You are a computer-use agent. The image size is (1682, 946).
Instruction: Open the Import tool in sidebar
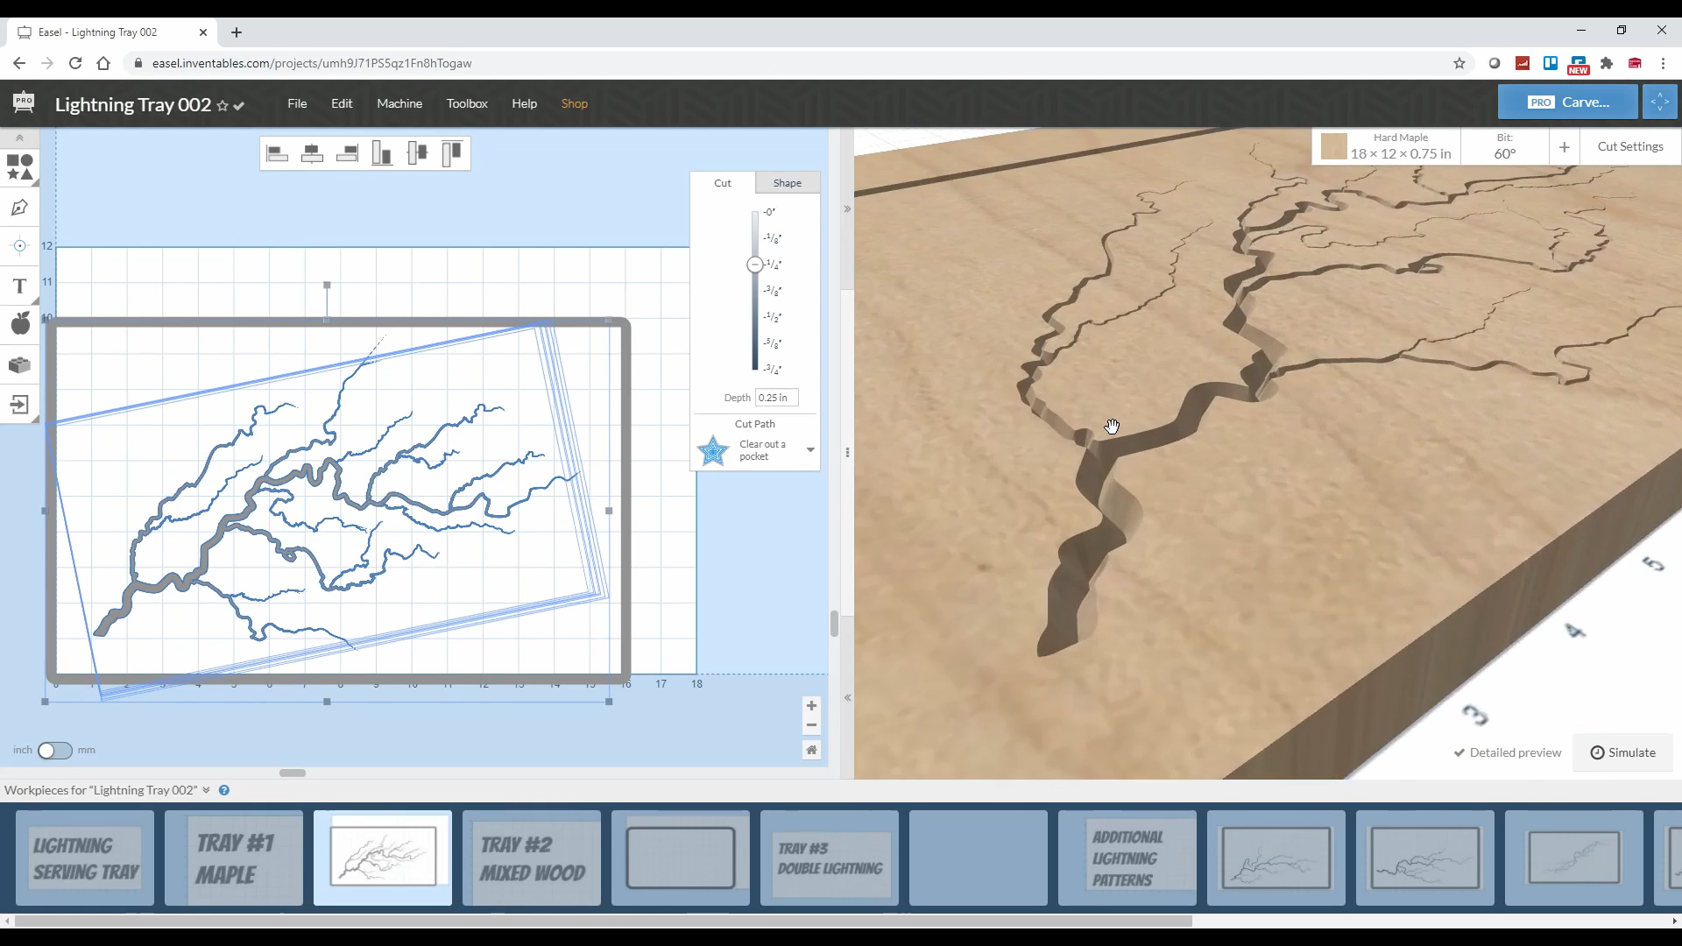[19, 404]
